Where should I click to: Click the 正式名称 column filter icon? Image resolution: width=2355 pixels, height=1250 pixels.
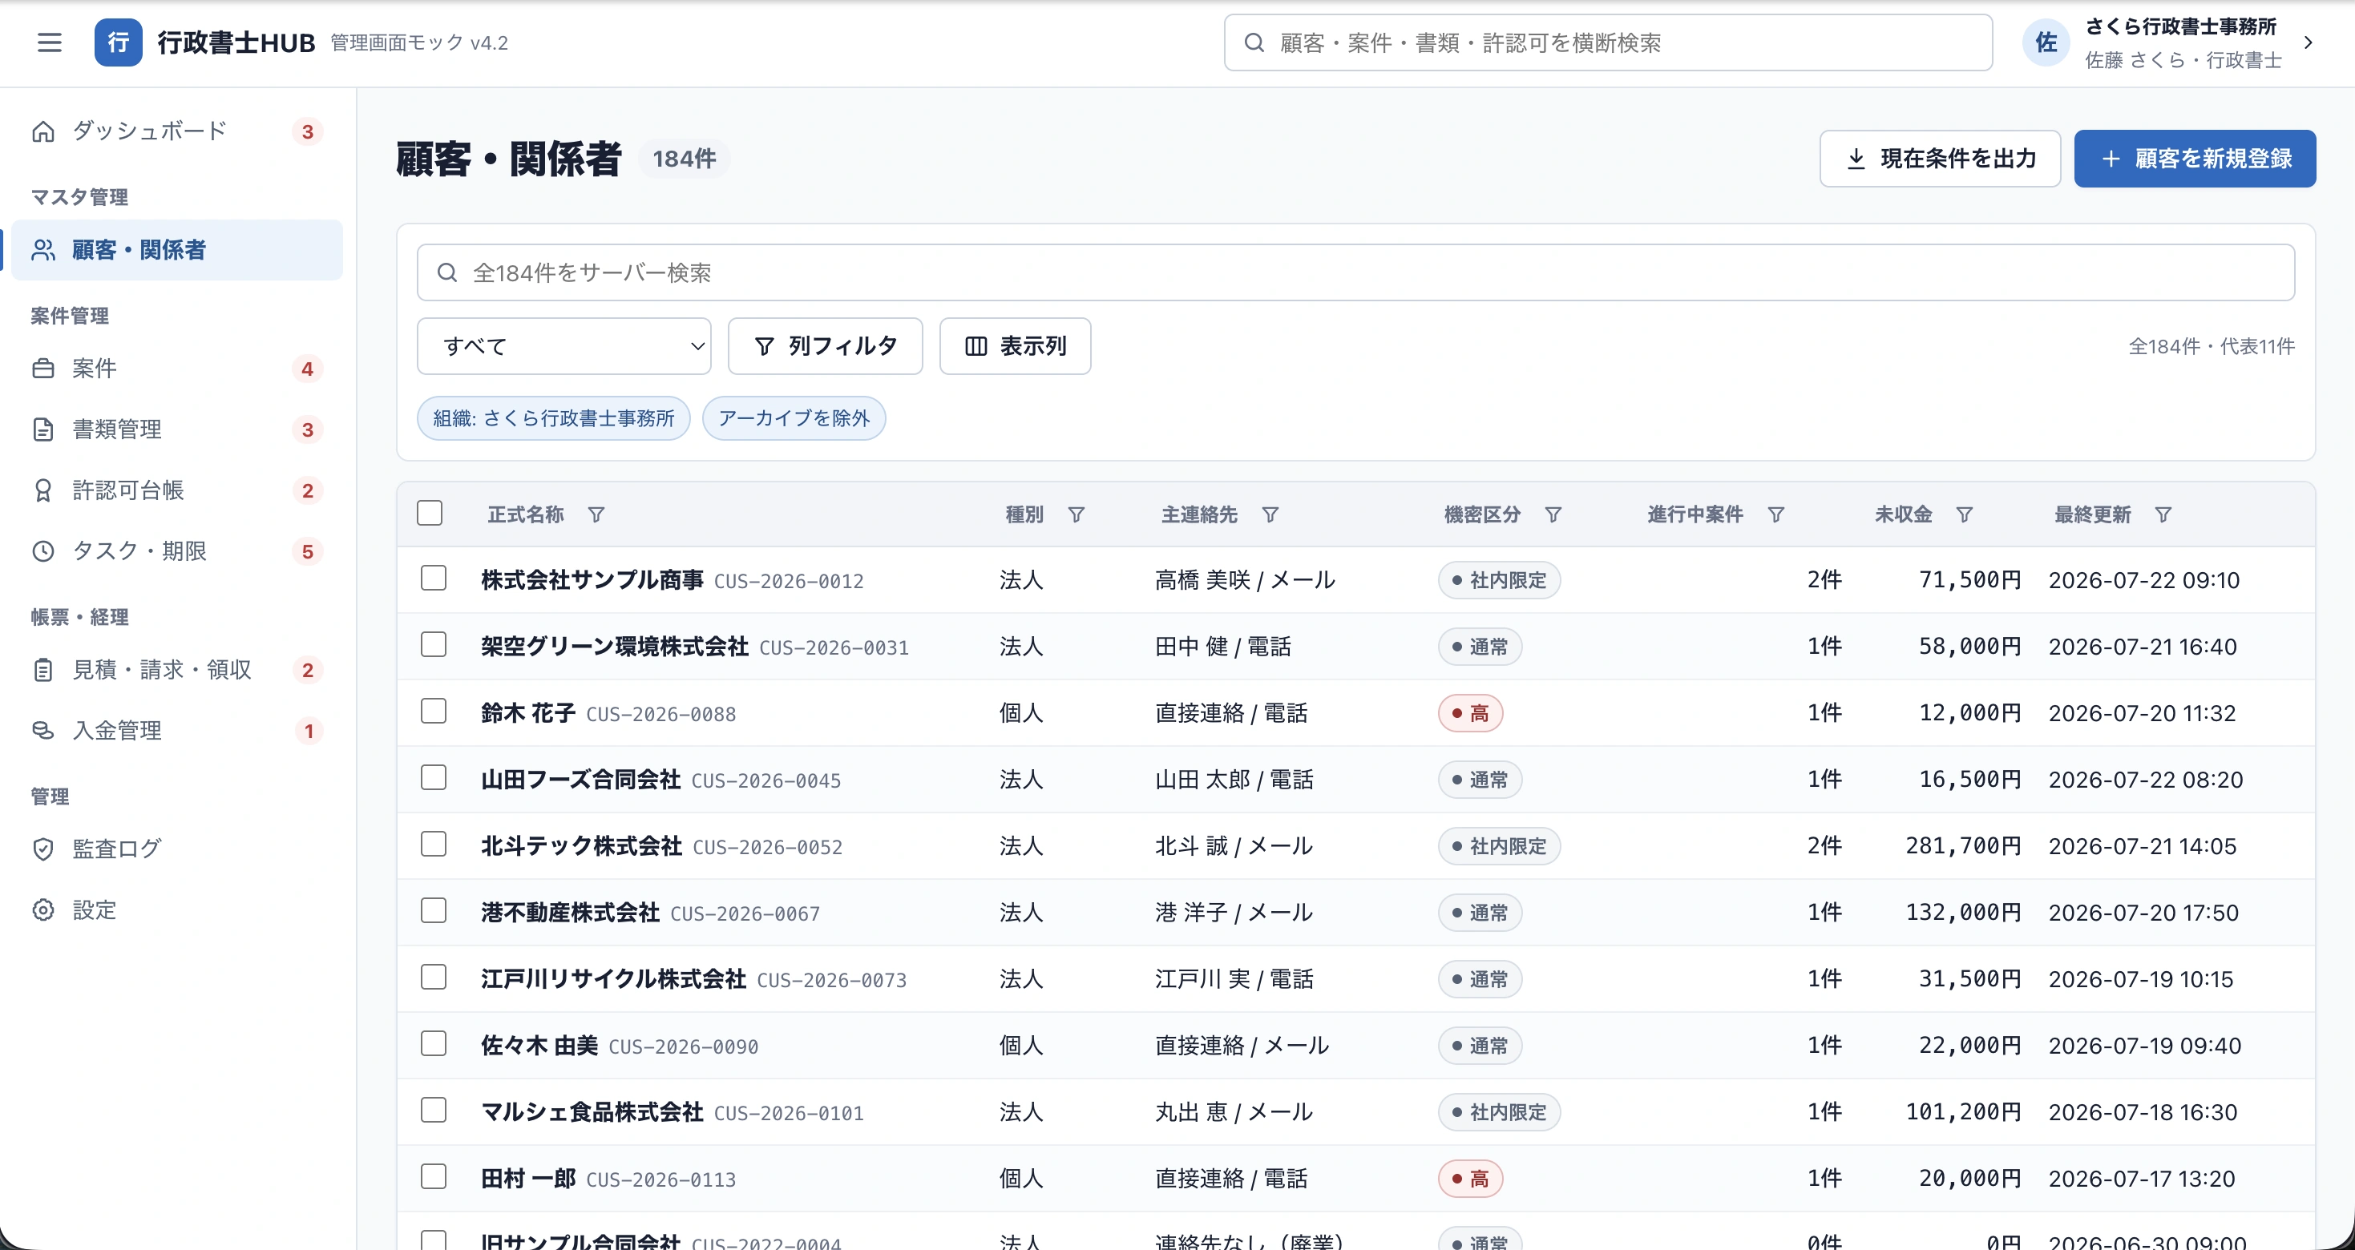pos(596,514)
